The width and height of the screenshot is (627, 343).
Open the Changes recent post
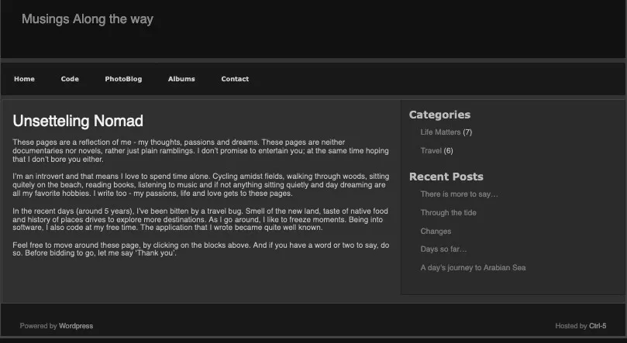click(x=436, y=232)
